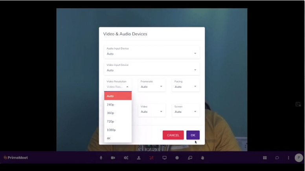
Task: Open the Facing dropdown
Action: click(x=186, y=85)
